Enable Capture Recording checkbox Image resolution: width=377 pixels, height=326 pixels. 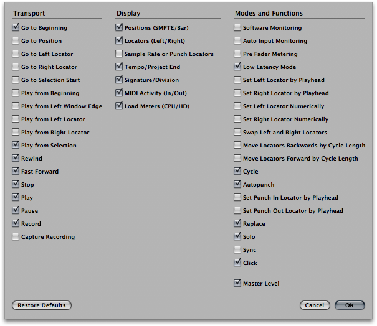[16, 236]
